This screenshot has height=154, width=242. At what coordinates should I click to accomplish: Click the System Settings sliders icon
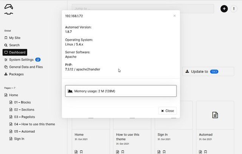tap(6, 60)
